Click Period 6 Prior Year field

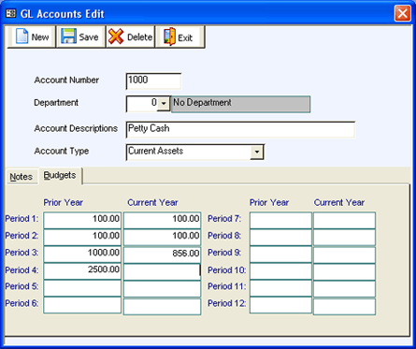82,305
